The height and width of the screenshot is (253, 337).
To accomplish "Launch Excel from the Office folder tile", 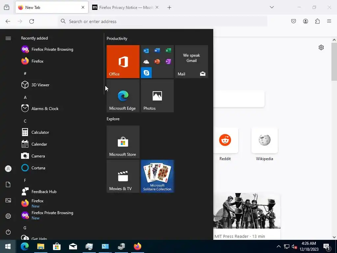I will 168,50.
